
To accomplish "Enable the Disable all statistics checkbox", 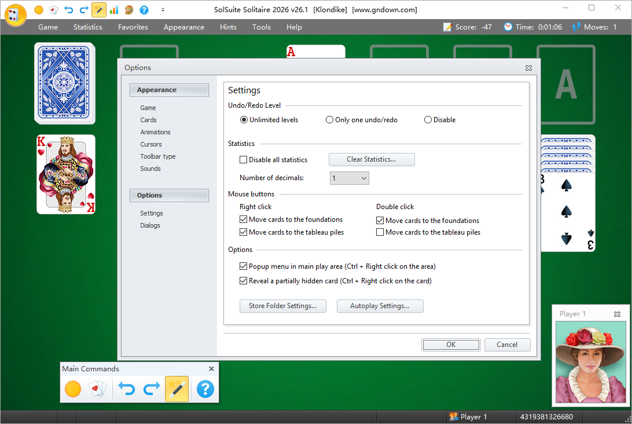I will tap(244, 160).
